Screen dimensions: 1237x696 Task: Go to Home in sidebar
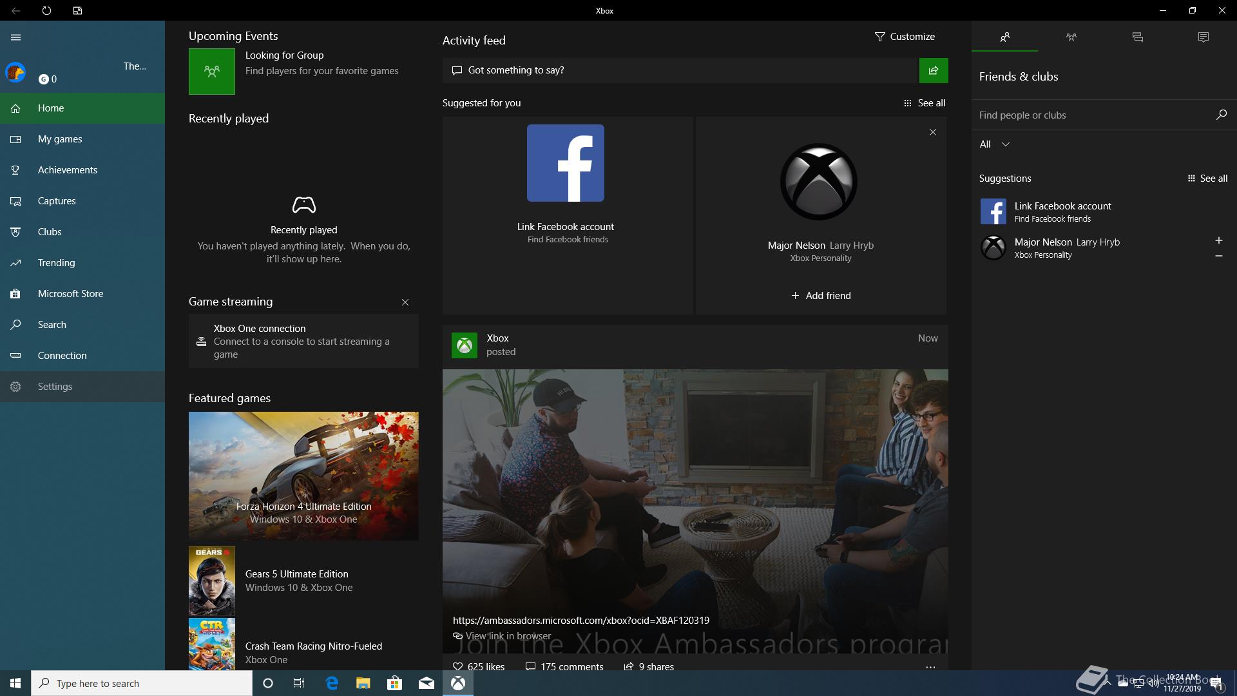(82, 108)
